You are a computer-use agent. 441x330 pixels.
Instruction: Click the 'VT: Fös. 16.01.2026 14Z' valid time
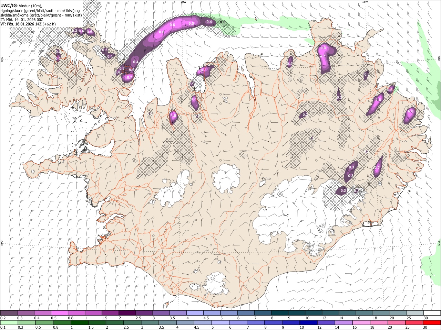click(x=21, y=24)
